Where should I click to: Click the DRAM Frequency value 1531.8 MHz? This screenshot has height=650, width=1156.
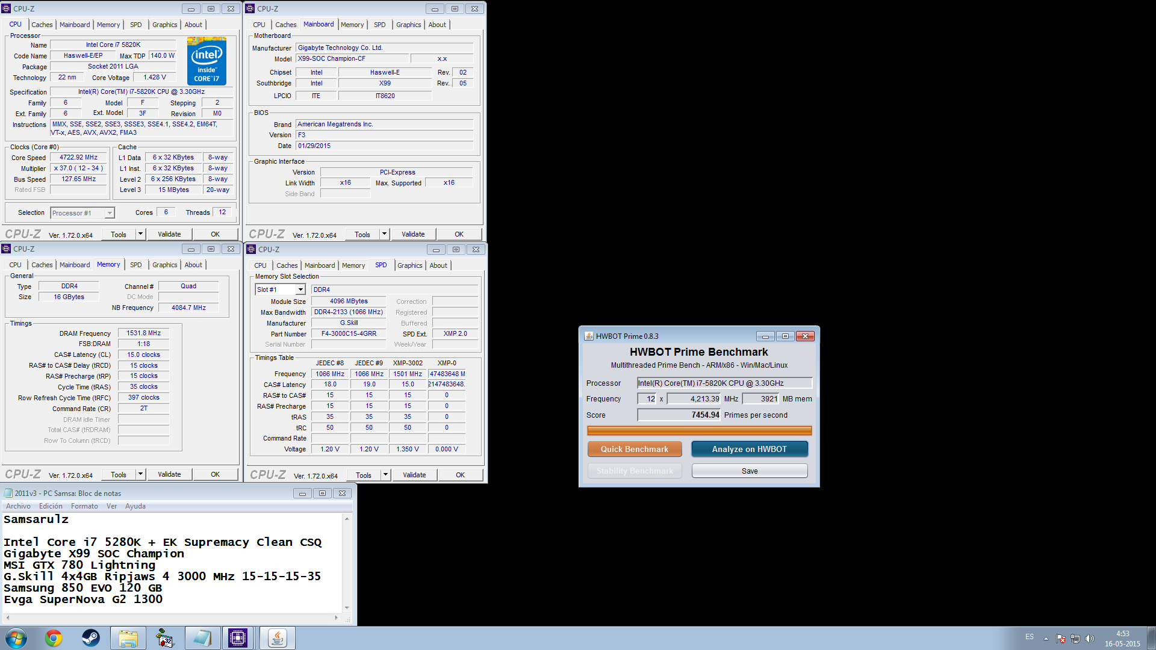(144, 333)
